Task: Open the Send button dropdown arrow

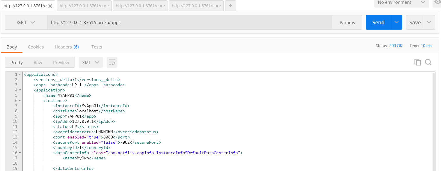Action: point(396,23)
